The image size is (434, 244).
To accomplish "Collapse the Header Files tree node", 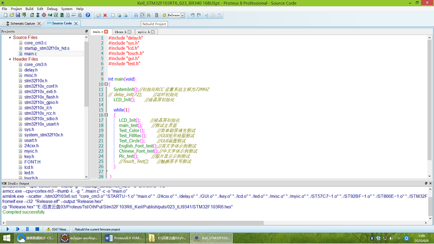I will click(10, 59).
